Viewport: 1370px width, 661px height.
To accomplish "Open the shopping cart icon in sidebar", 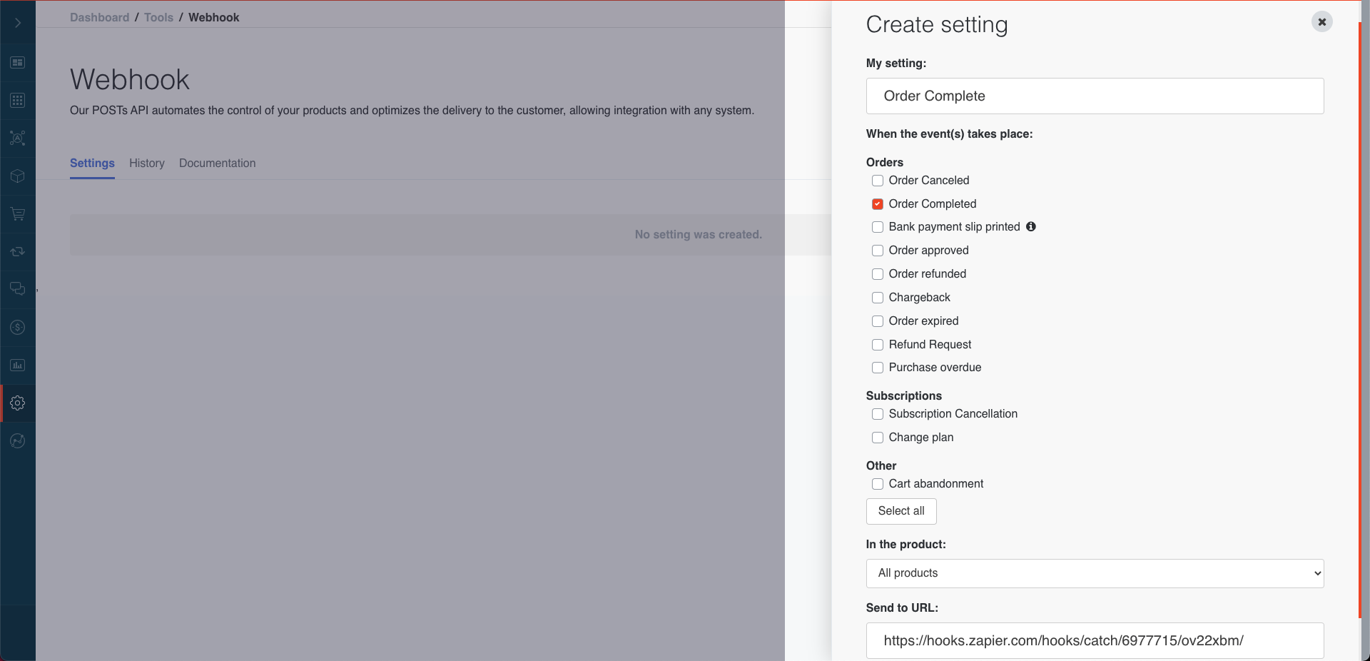I will (18, 213).
